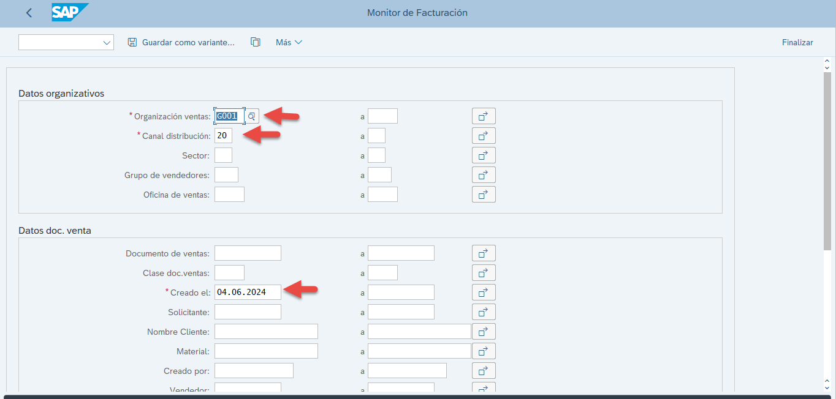836x399 pixels.
Task: Click the copy screen icon in the toolbar
Action: [x=256, y=42]
